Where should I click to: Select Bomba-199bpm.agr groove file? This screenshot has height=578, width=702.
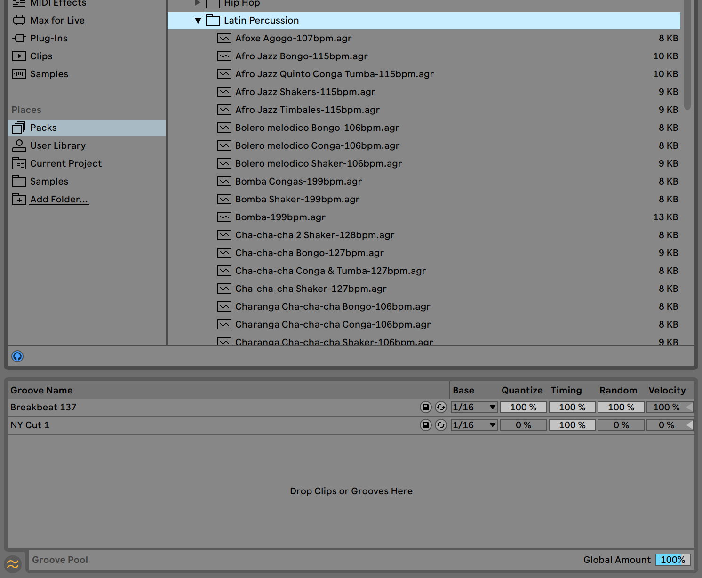(x=280, y=217)
